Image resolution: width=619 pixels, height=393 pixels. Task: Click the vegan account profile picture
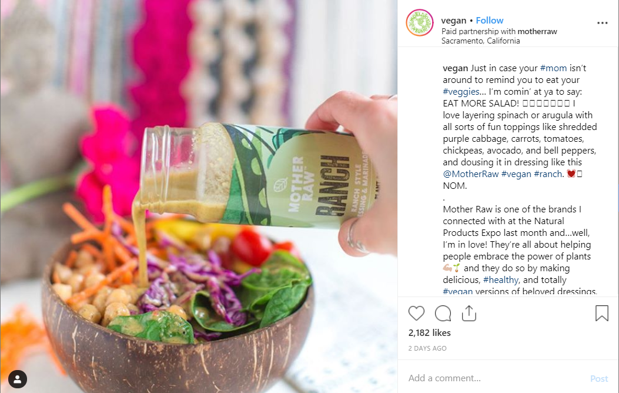click(420, 23)
